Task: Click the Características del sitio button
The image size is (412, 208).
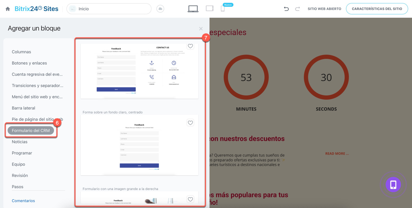Action: 377,9
